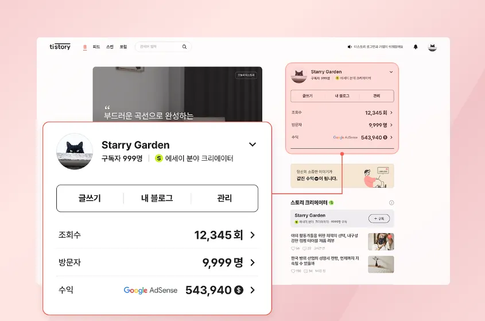Screen dimensions: 485x321
Task: Click the cat avatar in small sidebar card
Action: 299,75
